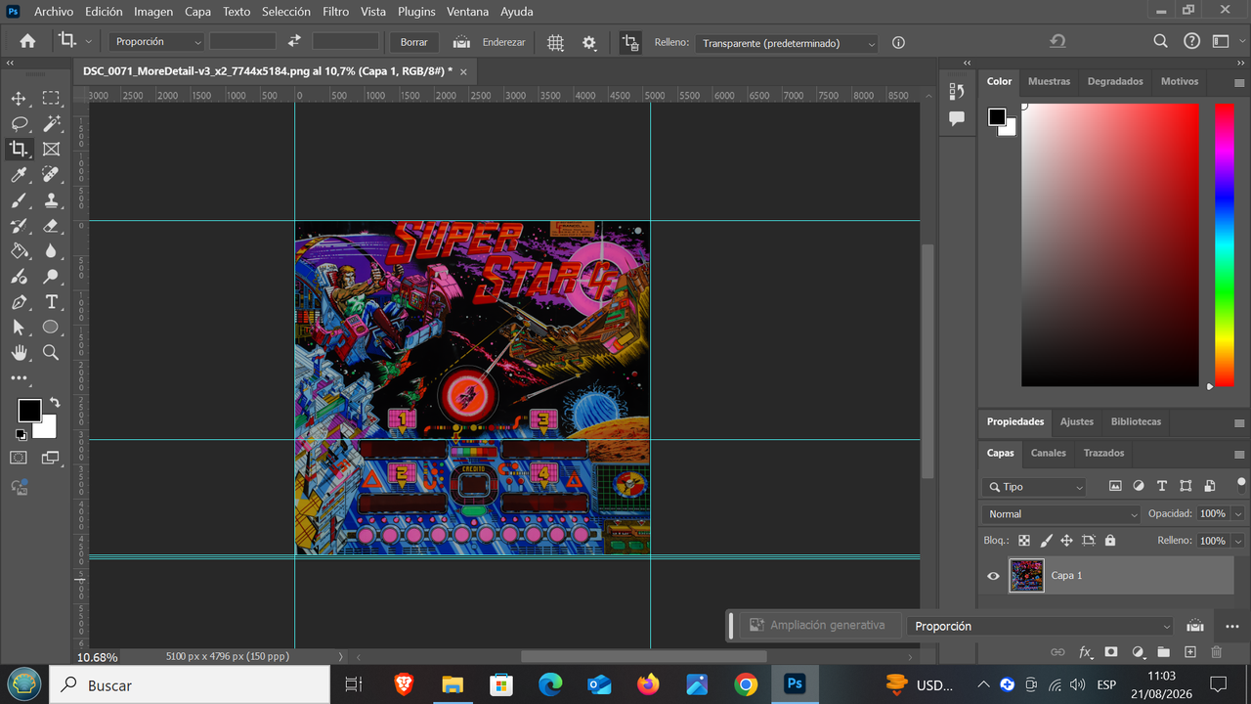Open the layer Relleno slider dropdown arrow
1251x704 pixels.
tap(1238, 541)
